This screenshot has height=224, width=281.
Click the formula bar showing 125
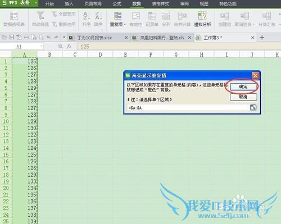coord(179,47)
